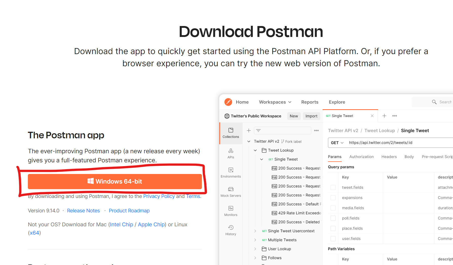Open the Terms link

point(193,196)
